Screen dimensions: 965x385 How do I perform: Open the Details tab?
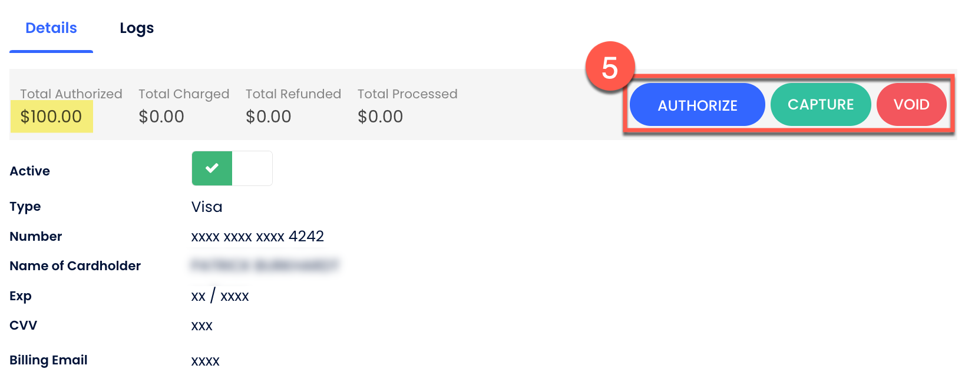(x=51, y=28)
